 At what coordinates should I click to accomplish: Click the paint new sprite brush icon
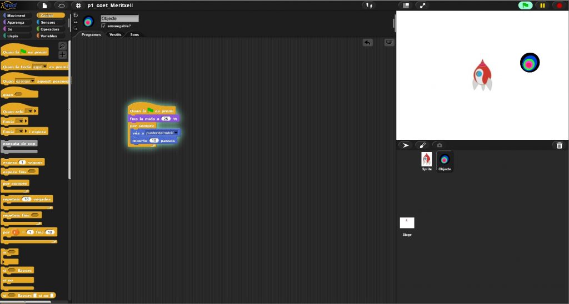pyautogui.click(x=422, y=145)
